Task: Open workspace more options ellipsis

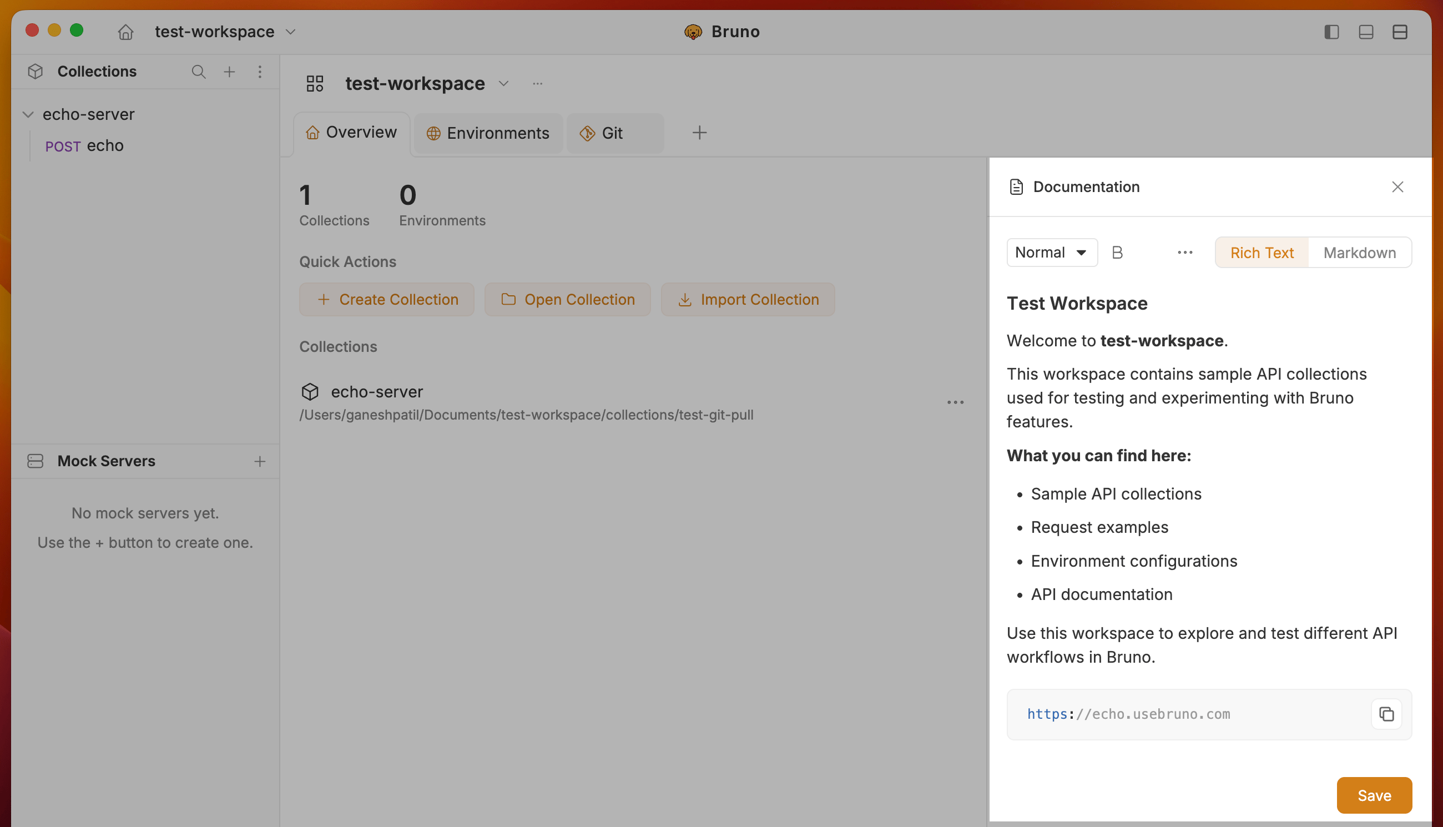Action: tap(537, 83)
